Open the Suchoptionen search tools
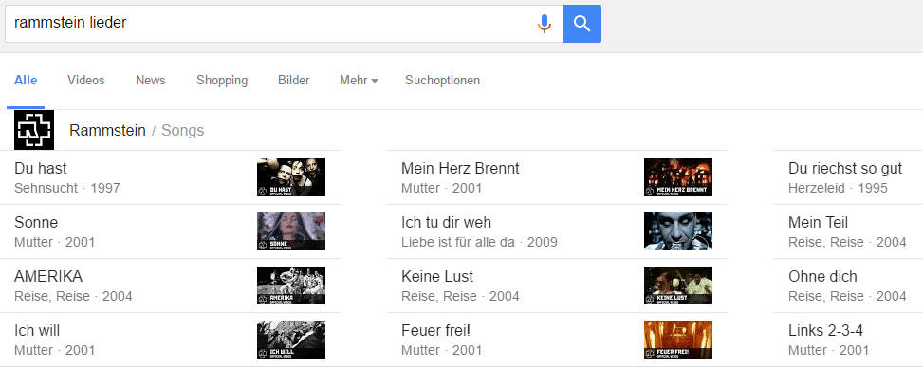The image size is (923, 368). coord(443,80)
